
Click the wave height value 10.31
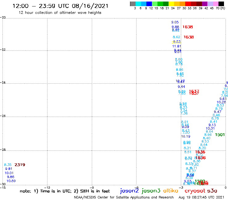click(210, 128)
